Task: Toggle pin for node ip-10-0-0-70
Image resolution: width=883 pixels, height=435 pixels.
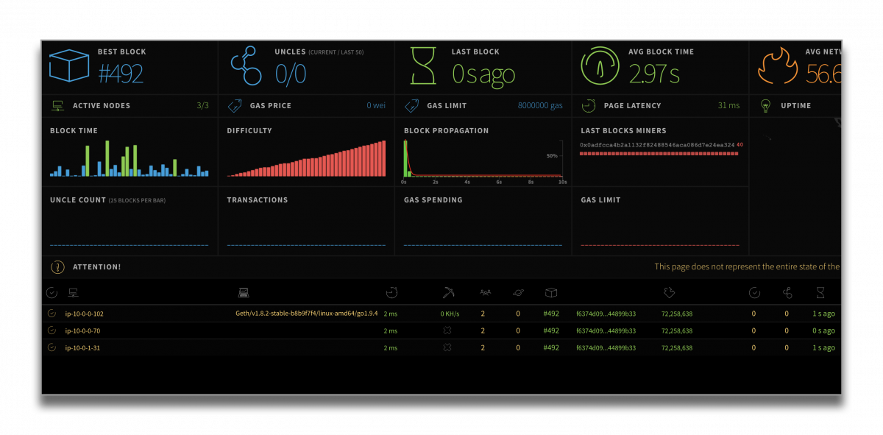Action: click(x=52, y=330)
